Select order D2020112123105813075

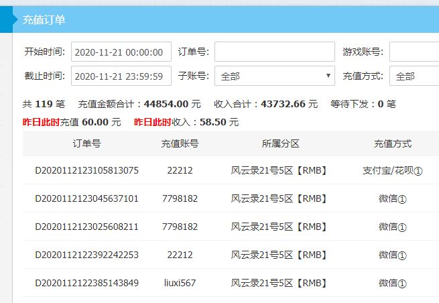click(x=86, y=170)
